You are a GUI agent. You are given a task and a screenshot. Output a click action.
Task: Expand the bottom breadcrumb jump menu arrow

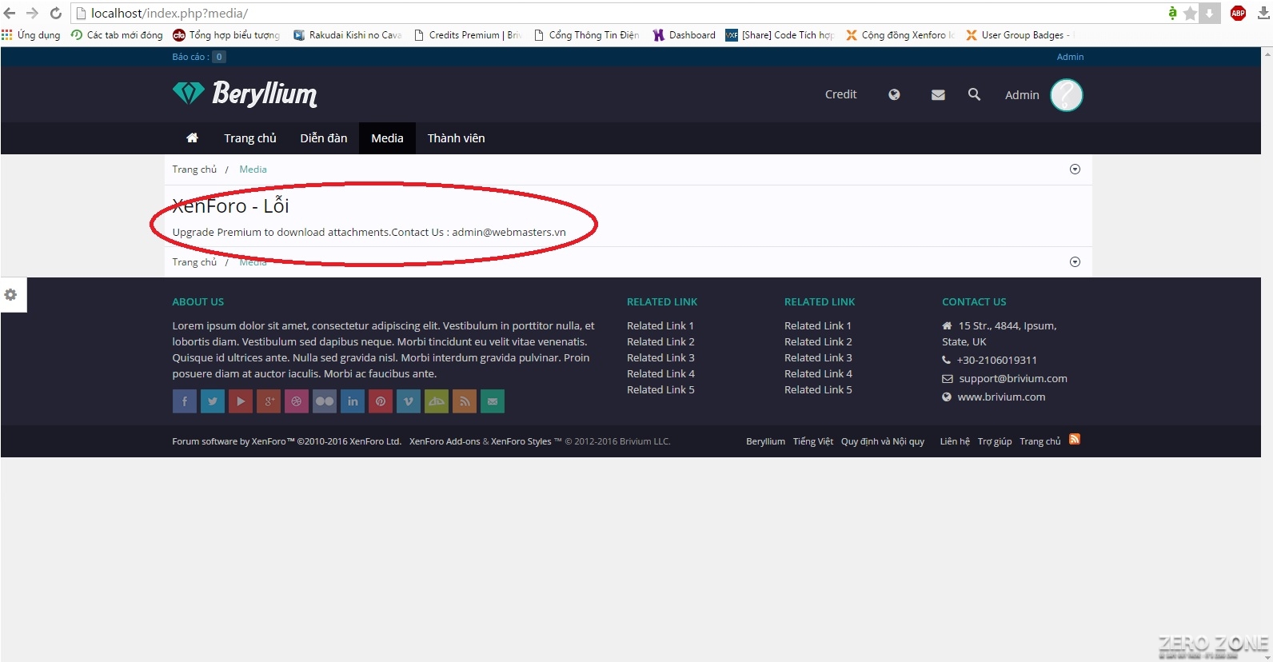[x=1075, y=262]
